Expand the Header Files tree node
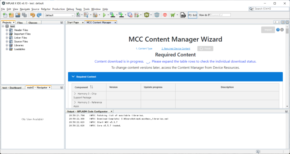Viewport: 290px width, 154px height. [7, 30]
